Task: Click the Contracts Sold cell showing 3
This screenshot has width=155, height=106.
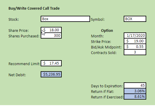Action: pos(135,52)
